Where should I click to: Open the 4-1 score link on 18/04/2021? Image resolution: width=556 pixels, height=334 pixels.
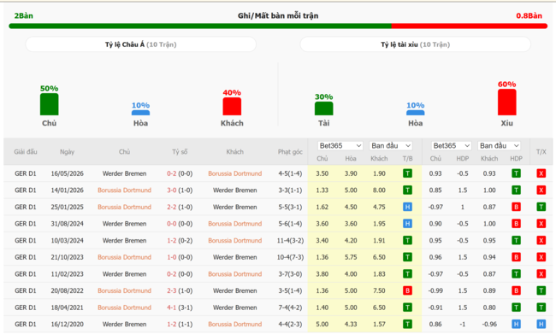[x=172, y=308]
